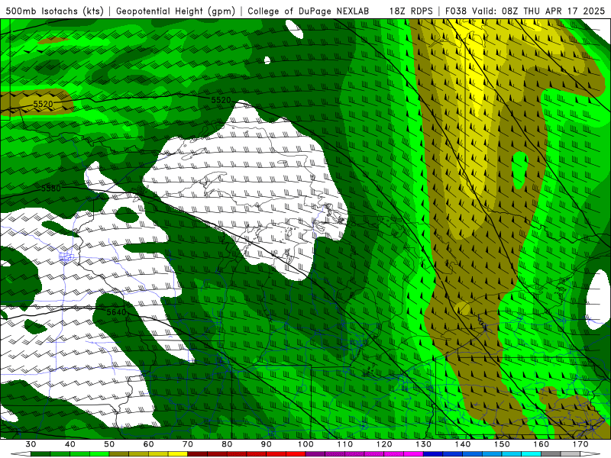Click the colorbar value 130
The image size is (611, 458).
click(424, 444)
